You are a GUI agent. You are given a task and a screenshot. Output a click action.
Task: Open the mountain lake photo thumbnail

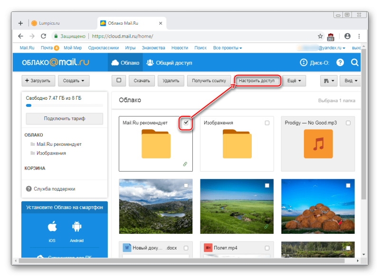[x=156, y=206]
